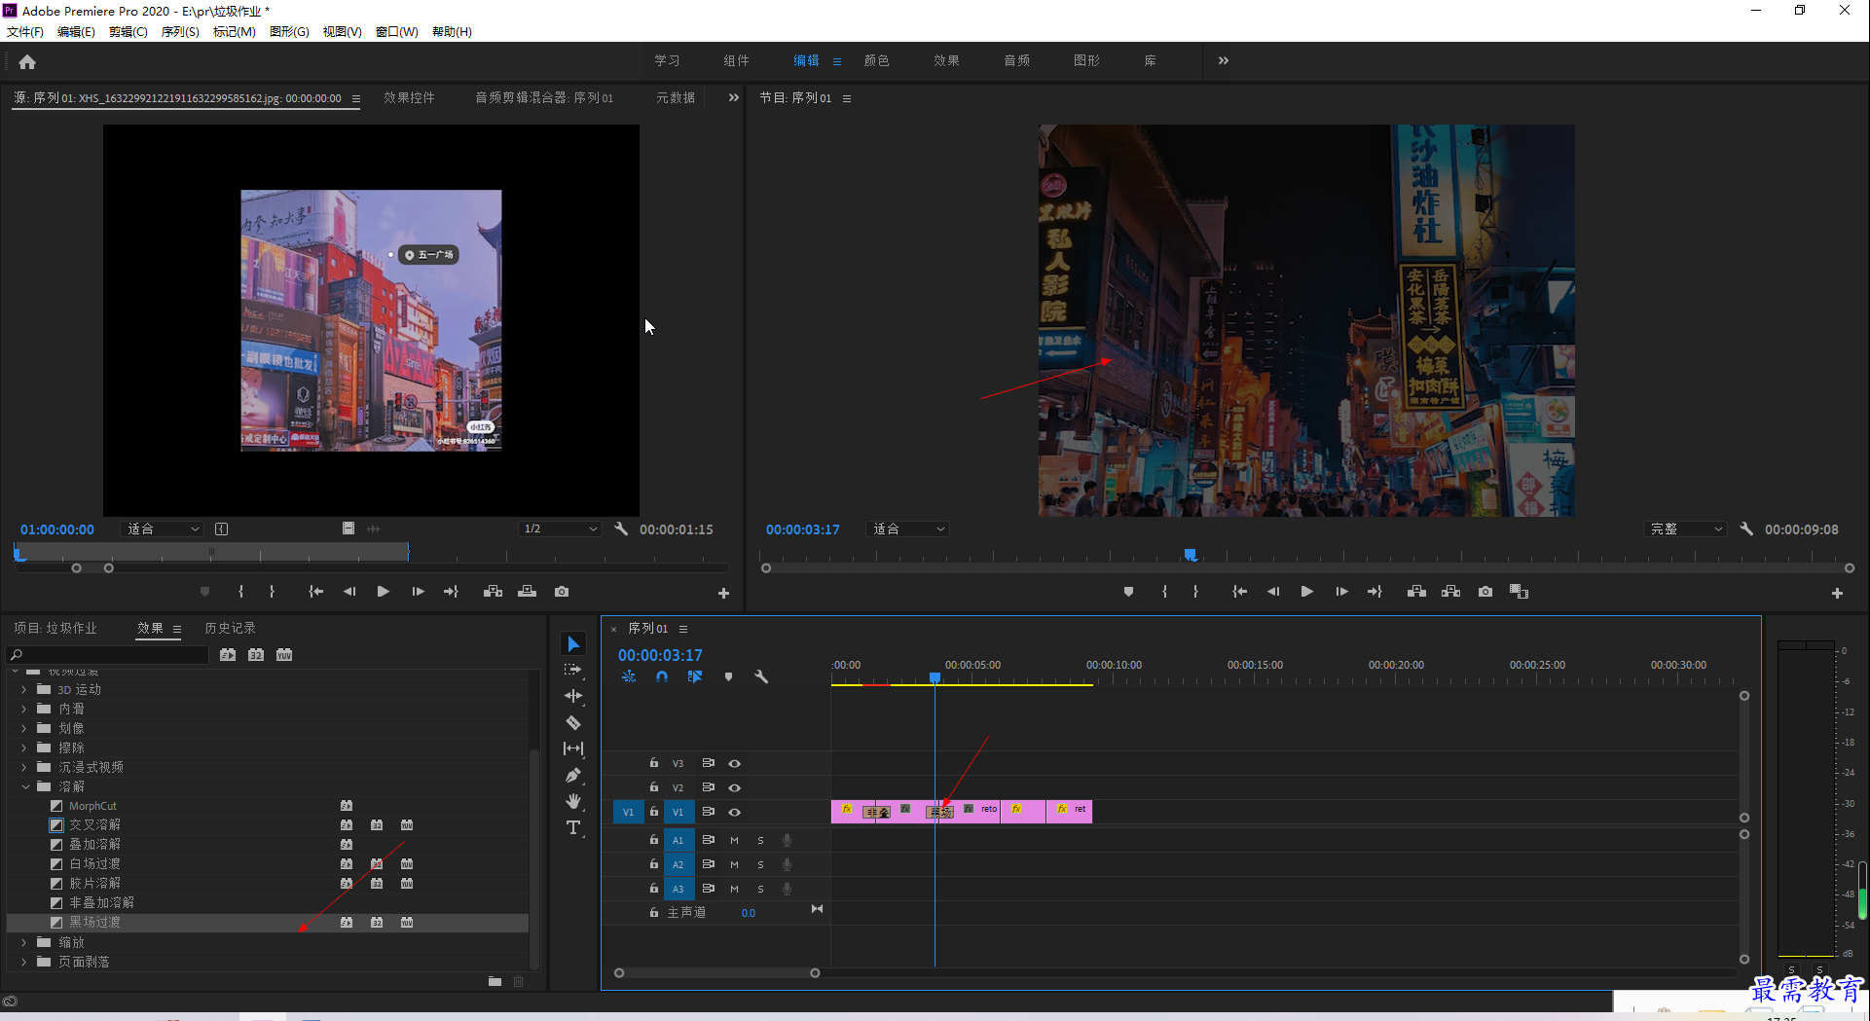Toggle V3 track output eye
1870x1021 pixels.
(x=735, y=763)
